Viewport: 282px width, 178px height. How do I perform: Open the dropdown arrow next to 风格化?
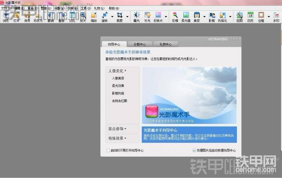(230, 17)
